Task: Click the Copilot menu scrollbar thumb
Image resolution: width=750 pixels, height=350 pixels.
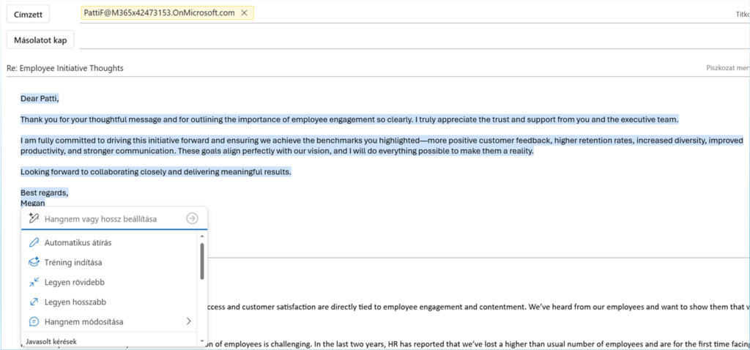Action: (x=202, y=261)
